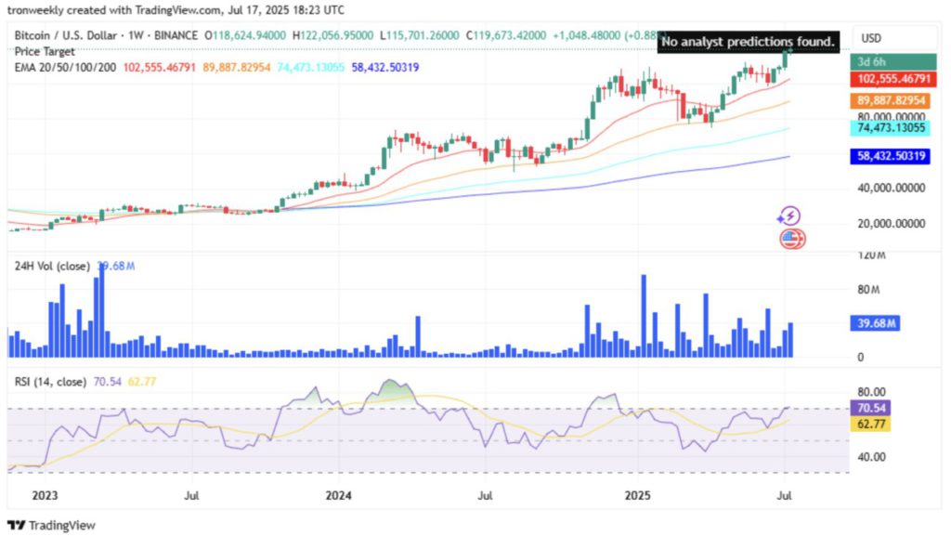Click the 80.00 RSI axis tick
Viewport: 951px width, 536px height.
tap(871, 392)
